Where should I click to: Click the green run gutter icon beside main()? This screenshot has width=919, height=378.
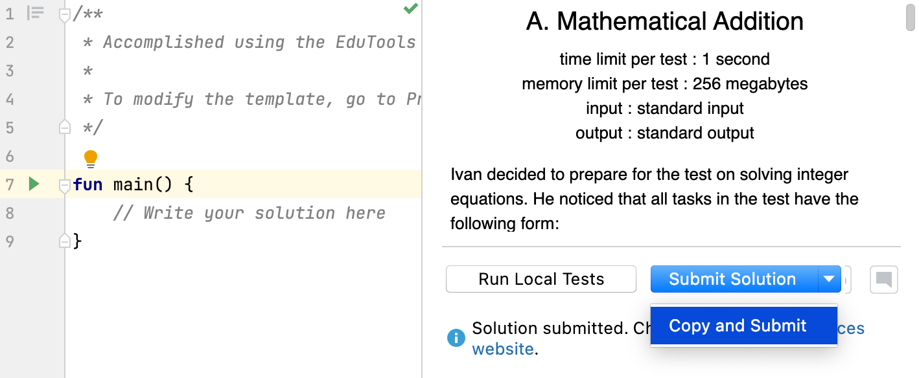pyautogui.click(x=34, y=184)
